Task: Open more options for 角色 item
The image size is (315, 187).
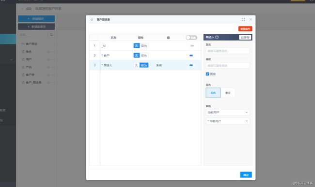Action: pyautogui.click(x=53, y=52)
